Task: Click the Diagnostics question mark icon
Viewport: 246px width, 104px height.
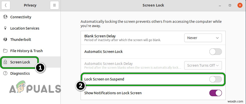Action: [x=5, y=73]
